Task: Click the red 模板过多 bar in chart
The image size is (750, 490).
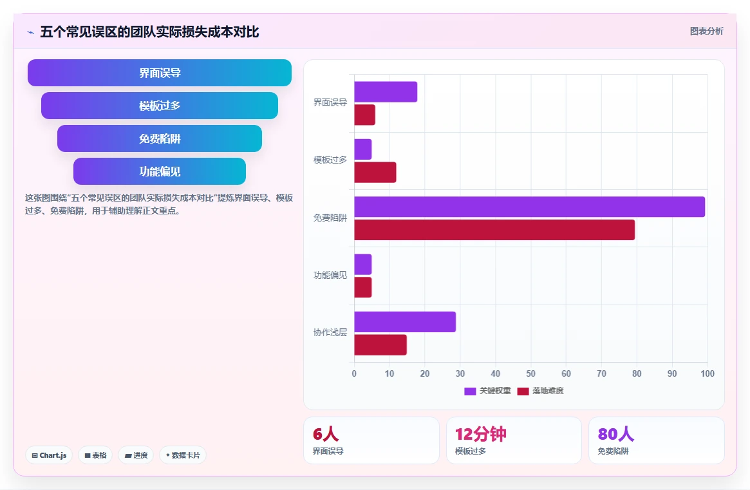Action: coord(375,173)
